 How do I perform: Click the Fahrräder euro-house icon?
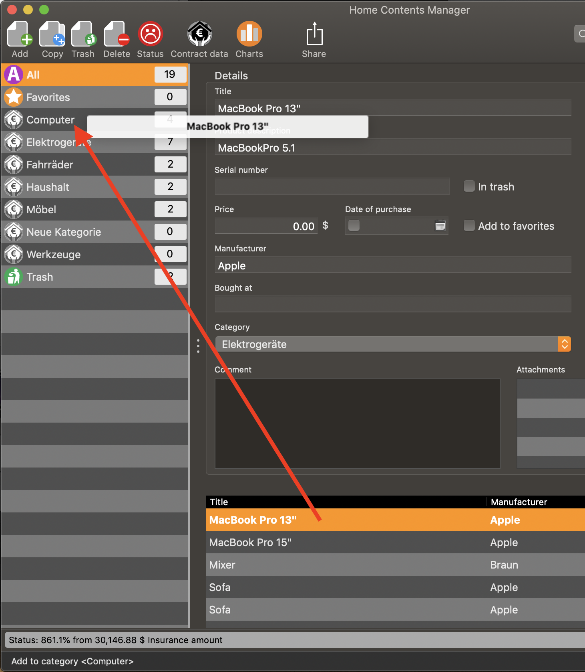point(14,164)
